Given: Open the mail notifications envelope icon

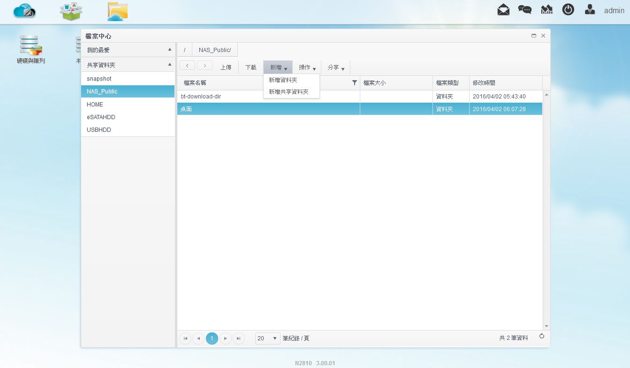Looking at the screenshot, I should click(503, 9).
